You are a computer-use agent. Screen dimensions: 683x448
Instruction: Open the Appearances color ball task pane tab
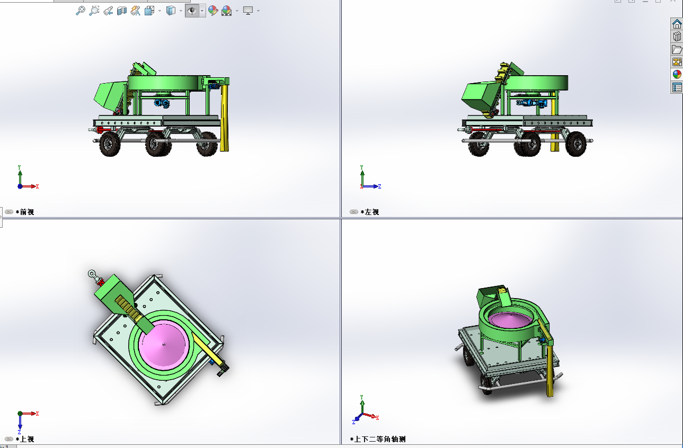coord(677,75)
